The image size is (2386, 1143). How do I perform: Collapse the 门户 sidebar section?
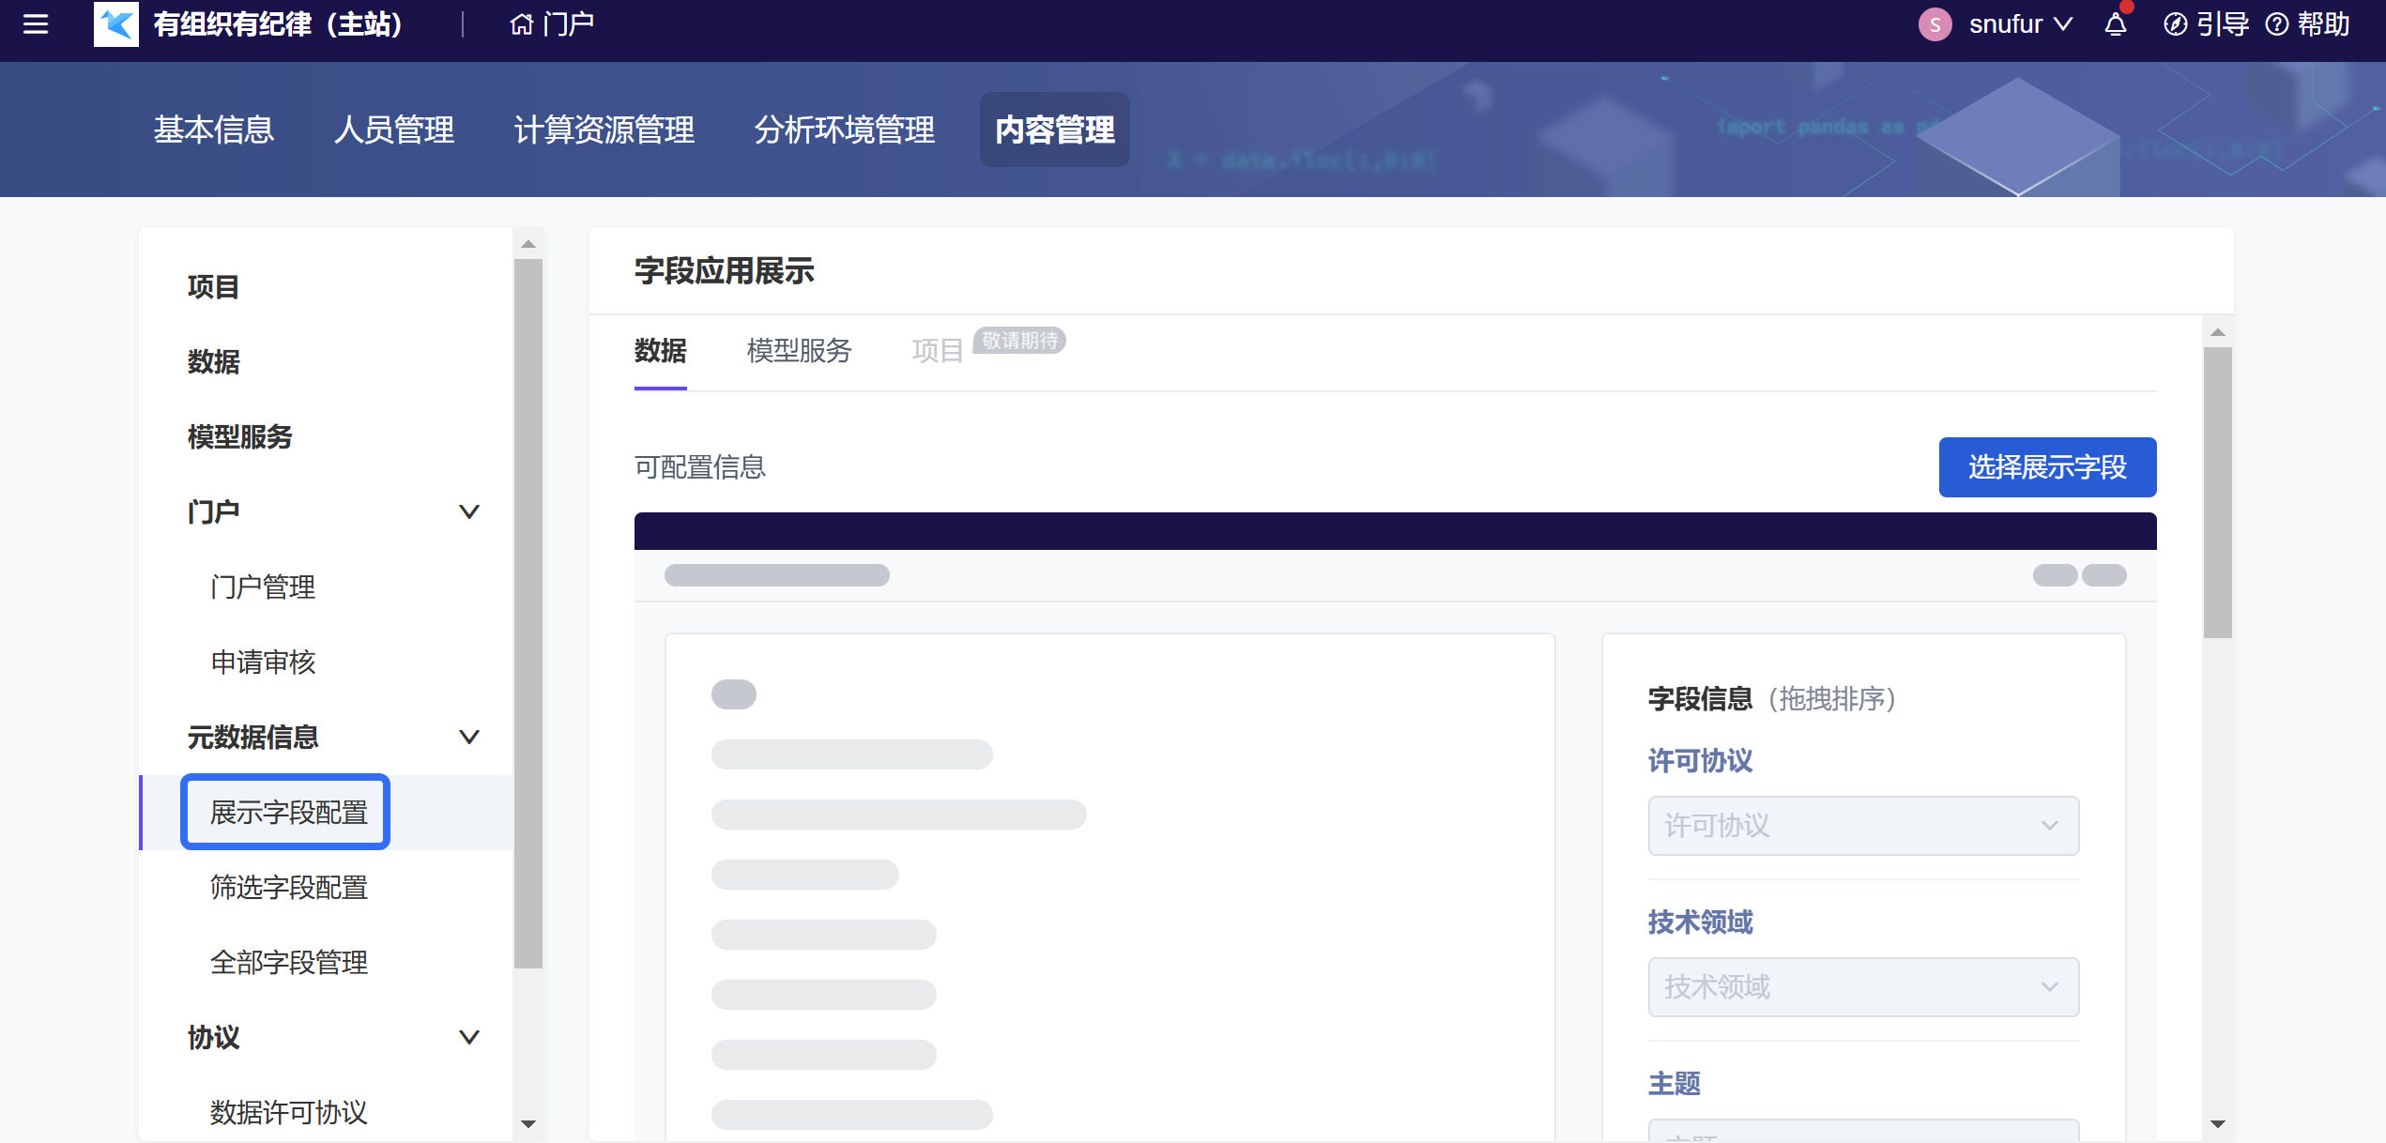pos(468,511)
